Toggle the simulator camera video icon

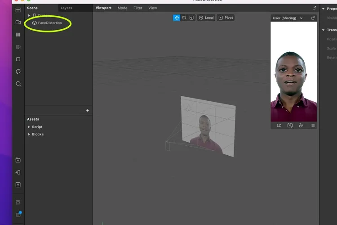(x=279, y=126)
